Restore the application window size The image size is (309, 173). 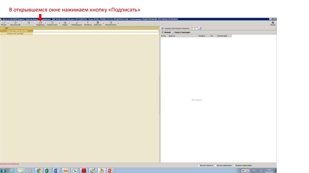click(x=273, y=19)
